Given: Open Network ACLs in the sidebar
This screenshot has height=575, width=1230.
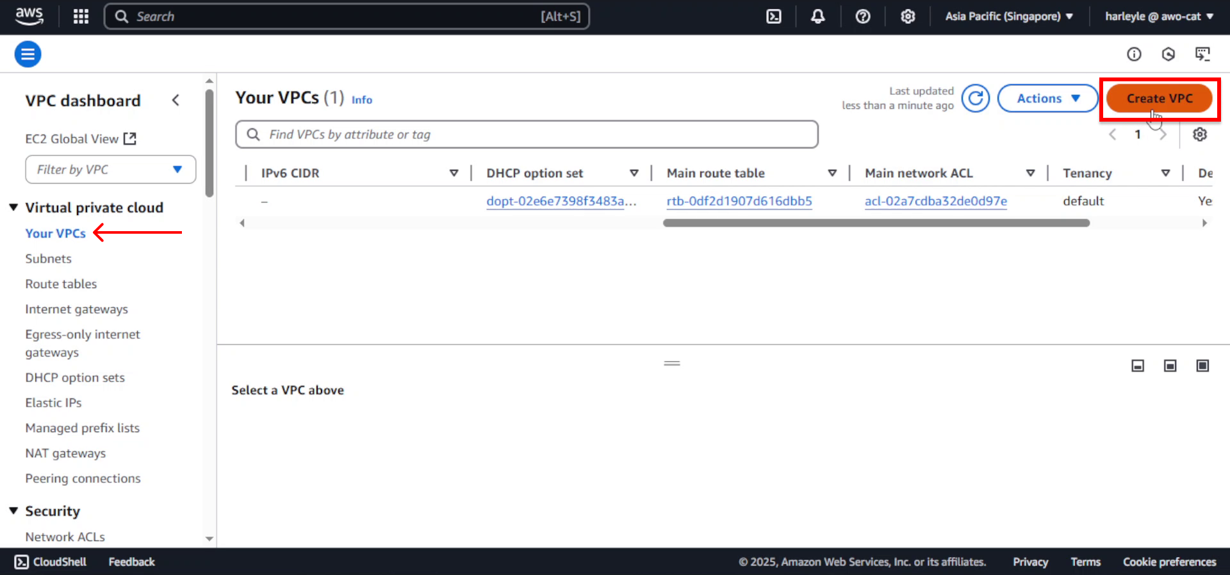Looking at the screenshot, I should (65, 537).
